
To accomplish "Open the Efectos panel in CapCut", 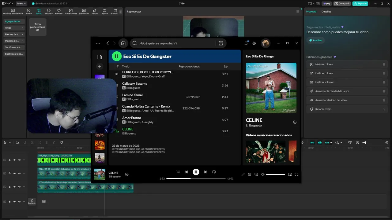I will point(59,12).
